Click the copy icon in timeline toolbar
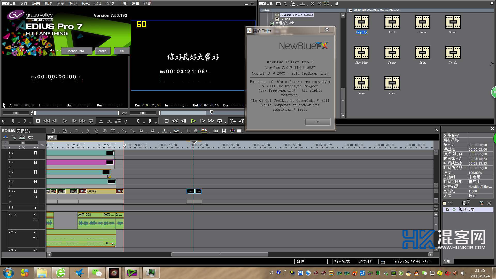This screenshot has width=496, height=279. (x=96, y=131)
